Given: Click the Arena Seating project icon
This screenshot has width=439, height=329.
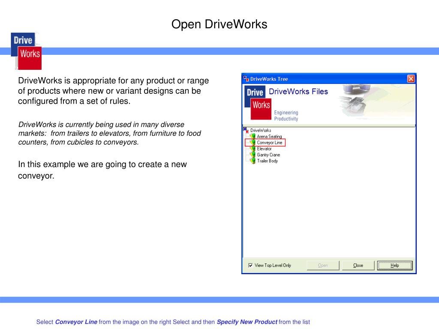Looking at the screenshot, I should [253, 136].
